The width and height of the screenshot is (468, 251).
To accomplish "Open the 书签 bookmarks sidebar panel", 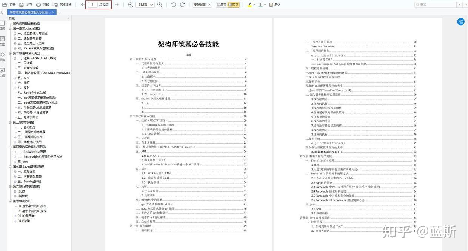I will (2, 41).
